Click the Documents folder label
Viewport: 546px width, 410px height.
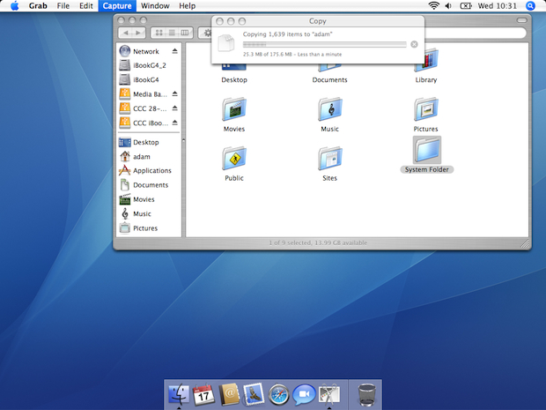[329, 80]
